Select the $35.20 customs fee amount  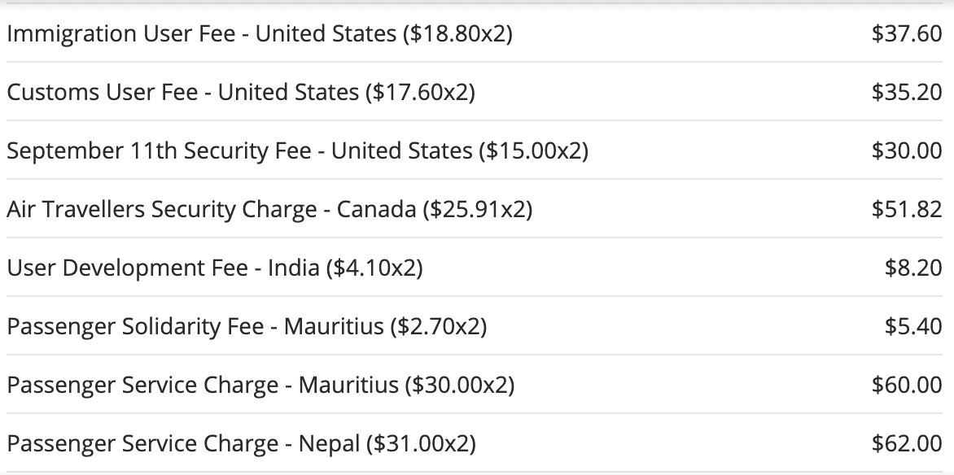coord(906,93)
